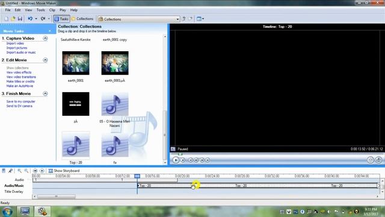This screenshot has width=385, height=217.
Task: Click the Next Frame button
Action: pyautogui.click(x=202, y=160)
